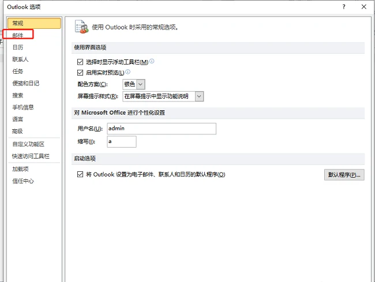375x282 pixels.
Task: Go to 信任中心 settings
Action: [23, 181]
